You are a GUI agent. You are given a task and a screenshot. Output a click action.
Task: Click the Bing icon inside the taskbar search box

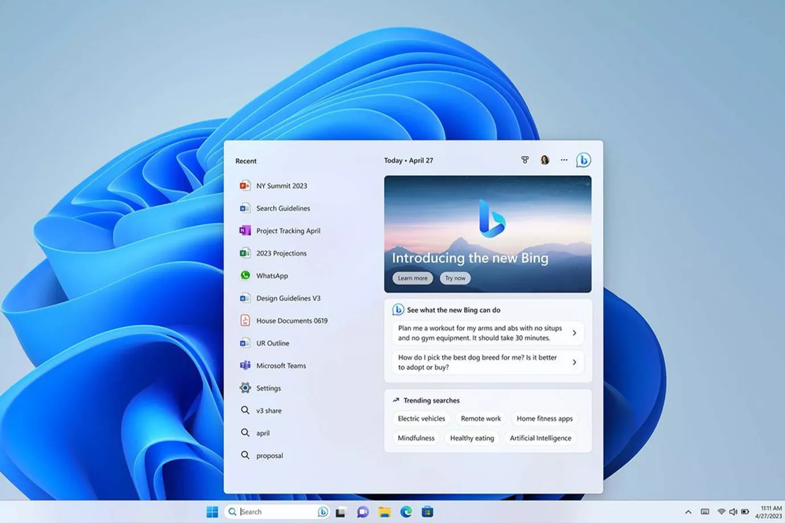coord(323,512)
